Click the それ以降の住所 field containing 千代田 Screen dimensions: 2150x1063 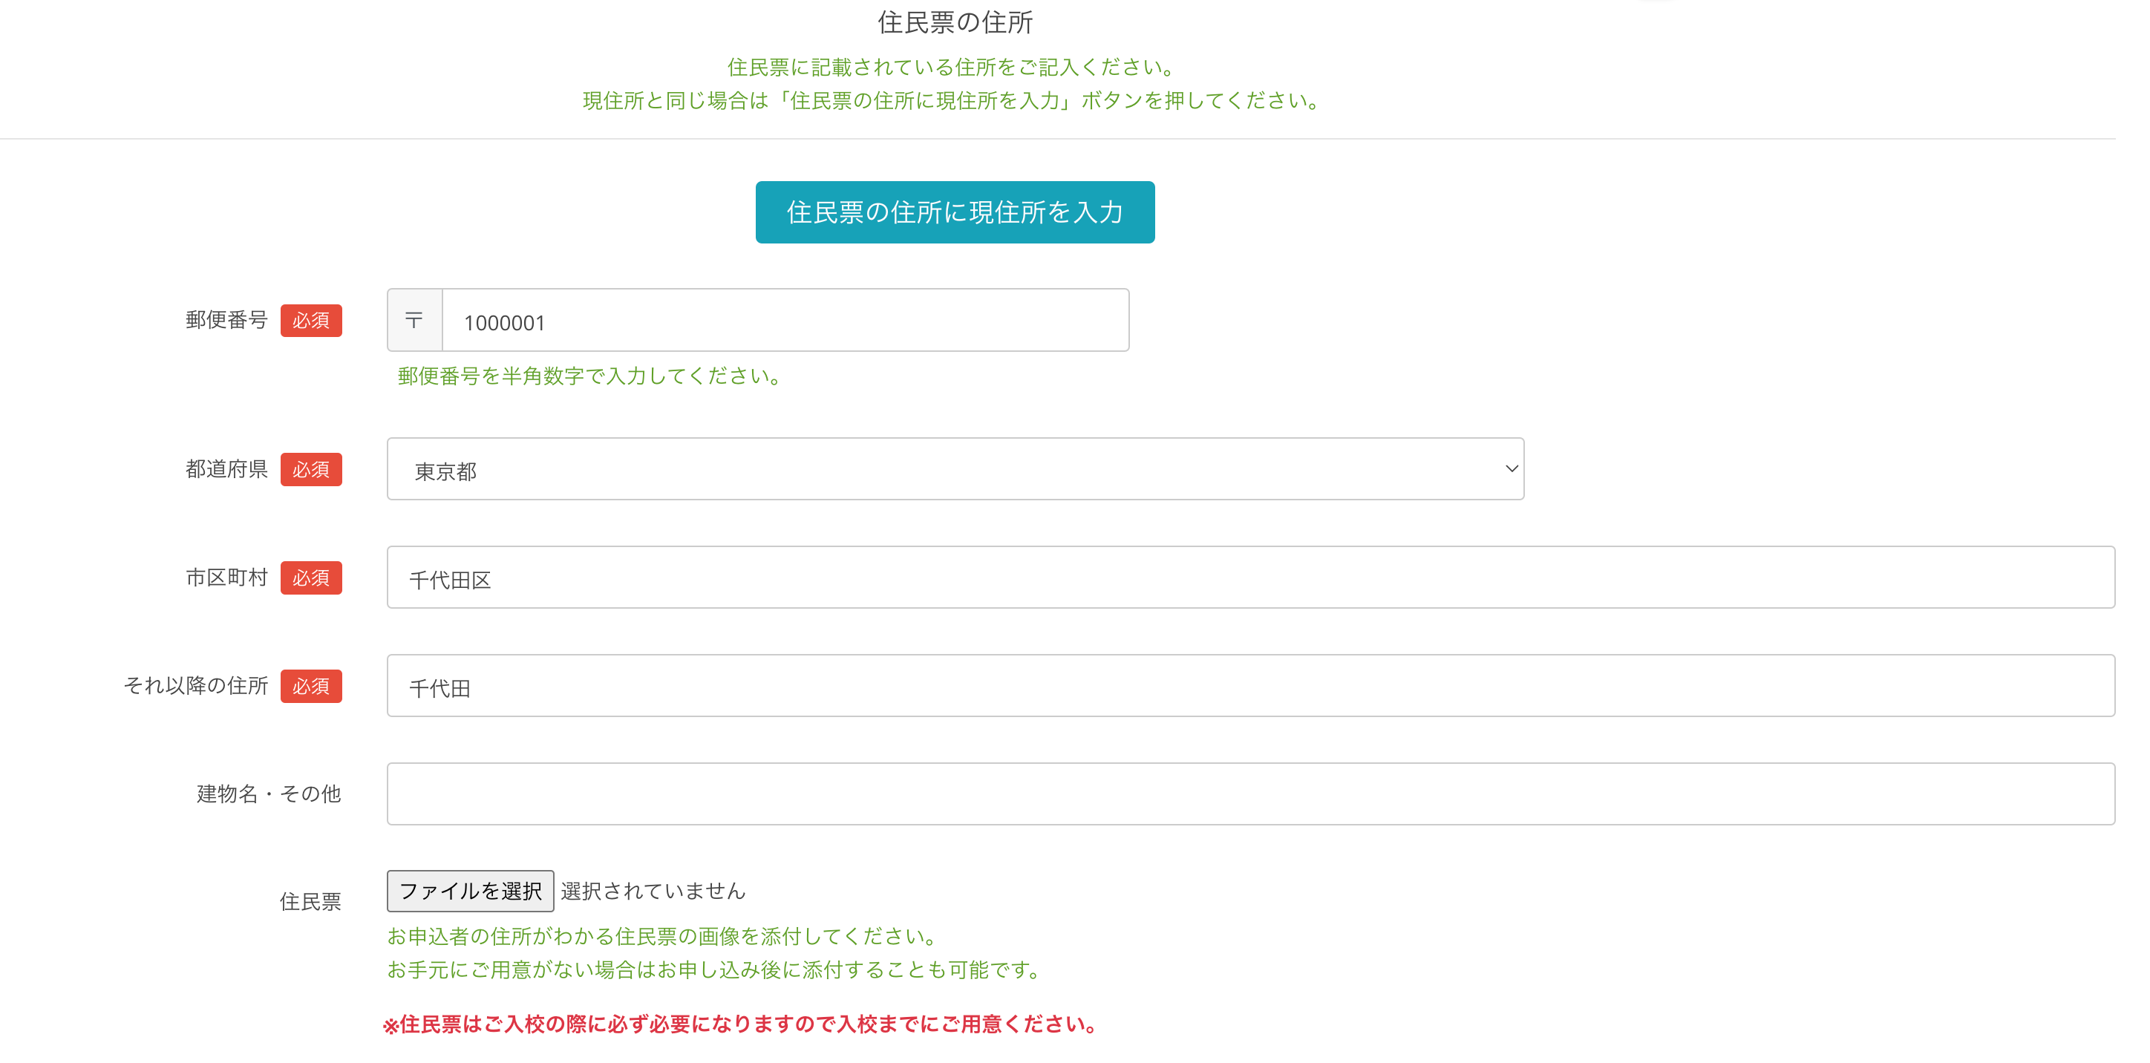point(1249,686)
